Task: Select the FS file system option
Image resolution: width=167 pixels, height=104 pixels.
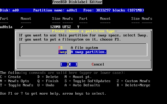Action: click(60, 48)
